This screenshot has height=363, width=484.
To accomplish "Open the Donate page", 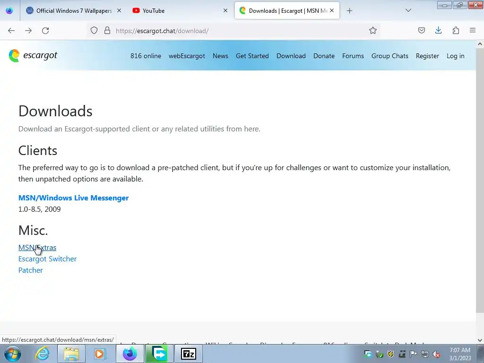I will tap(324, 56).
